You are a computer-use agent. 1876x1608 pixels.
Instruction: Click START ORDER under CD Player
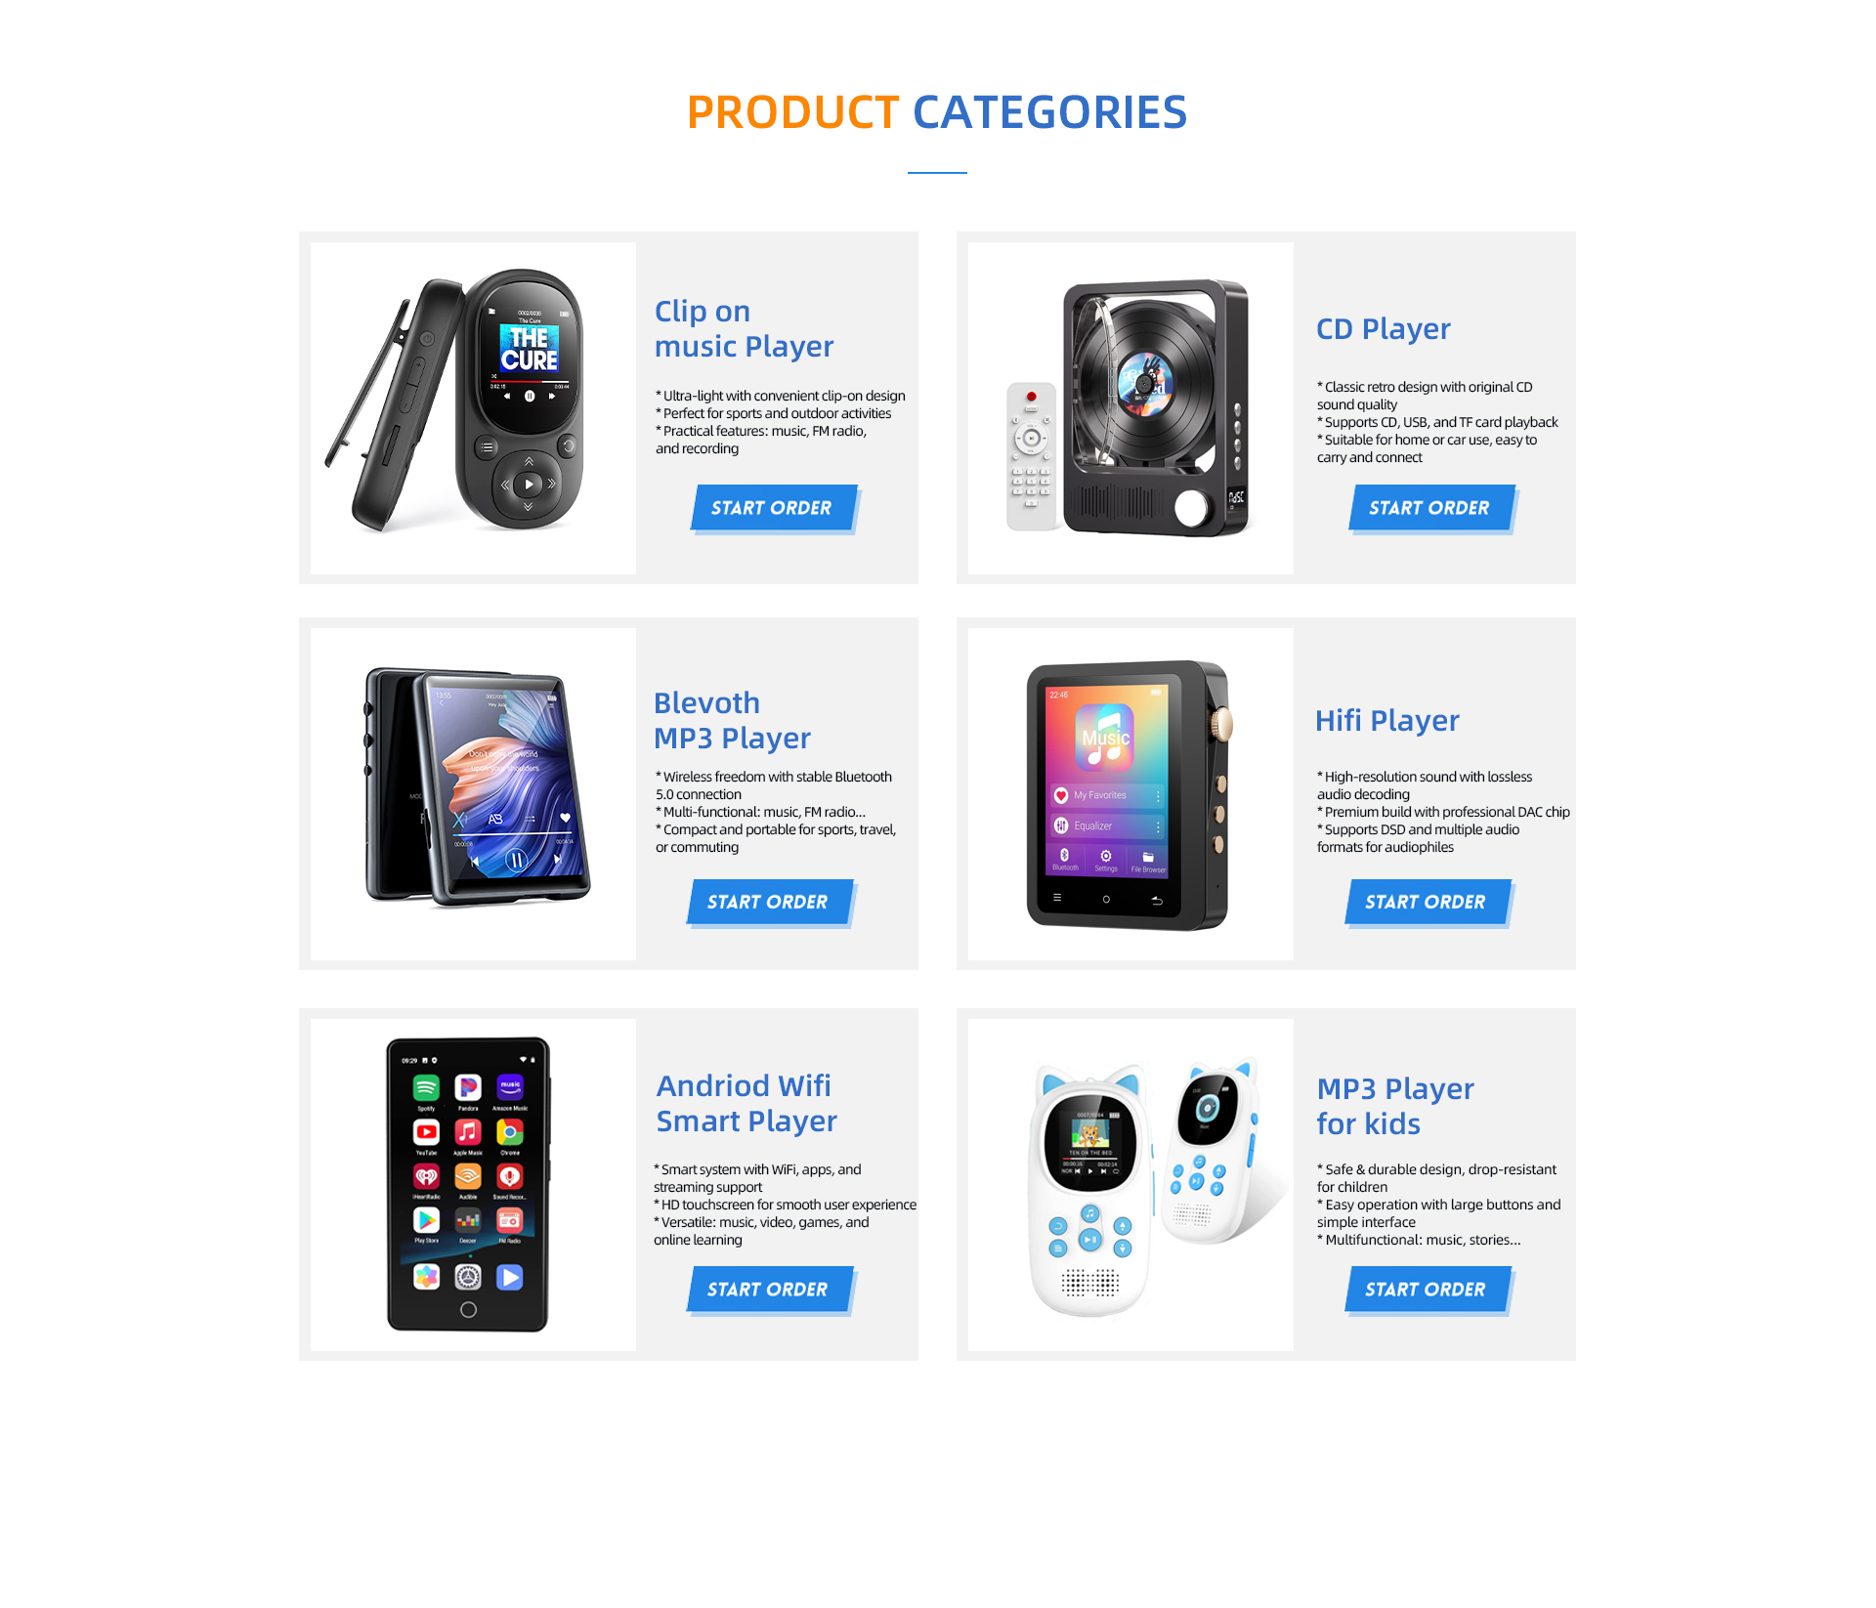click(1431, 508)
